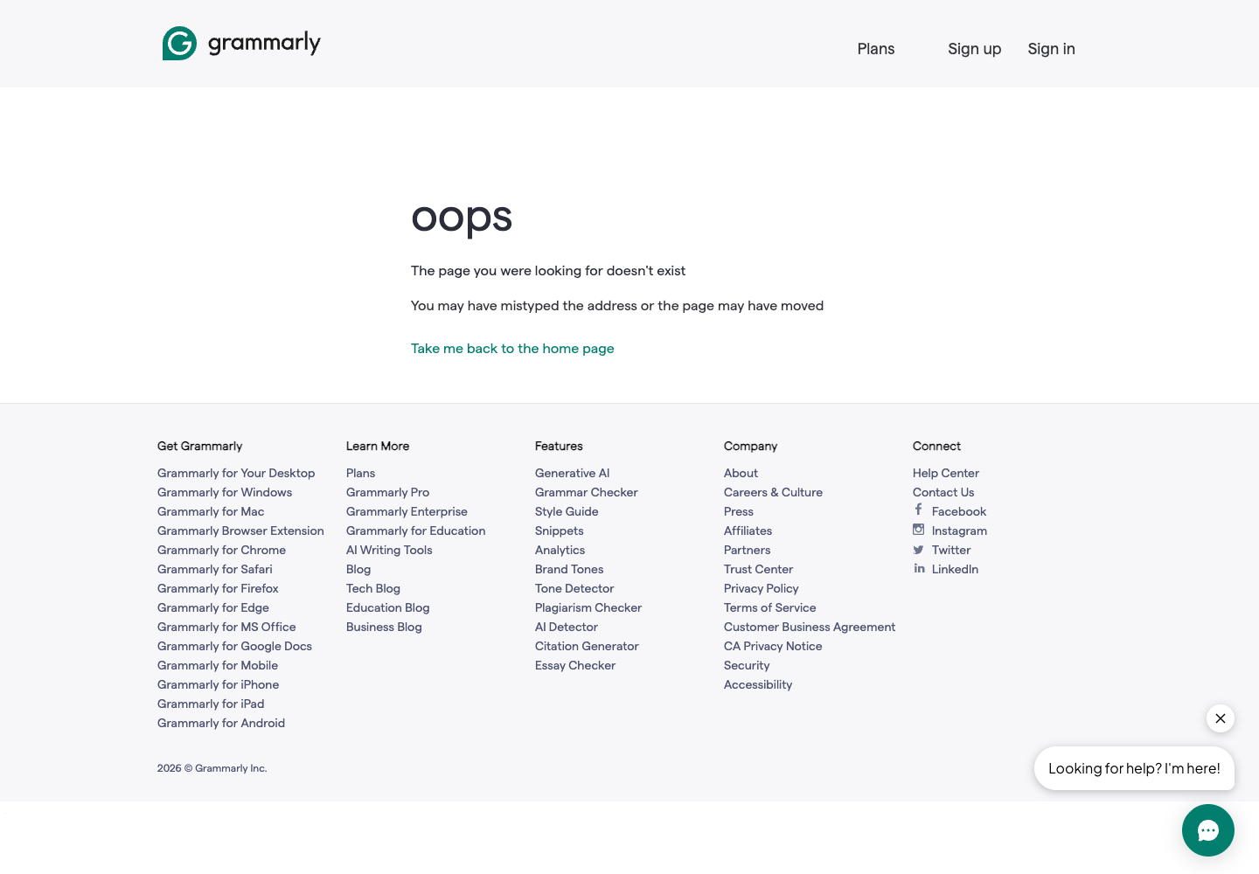The image size is (1259, 874).
Task: Open Grammarly for iPhone link
Action: (219, 684)
